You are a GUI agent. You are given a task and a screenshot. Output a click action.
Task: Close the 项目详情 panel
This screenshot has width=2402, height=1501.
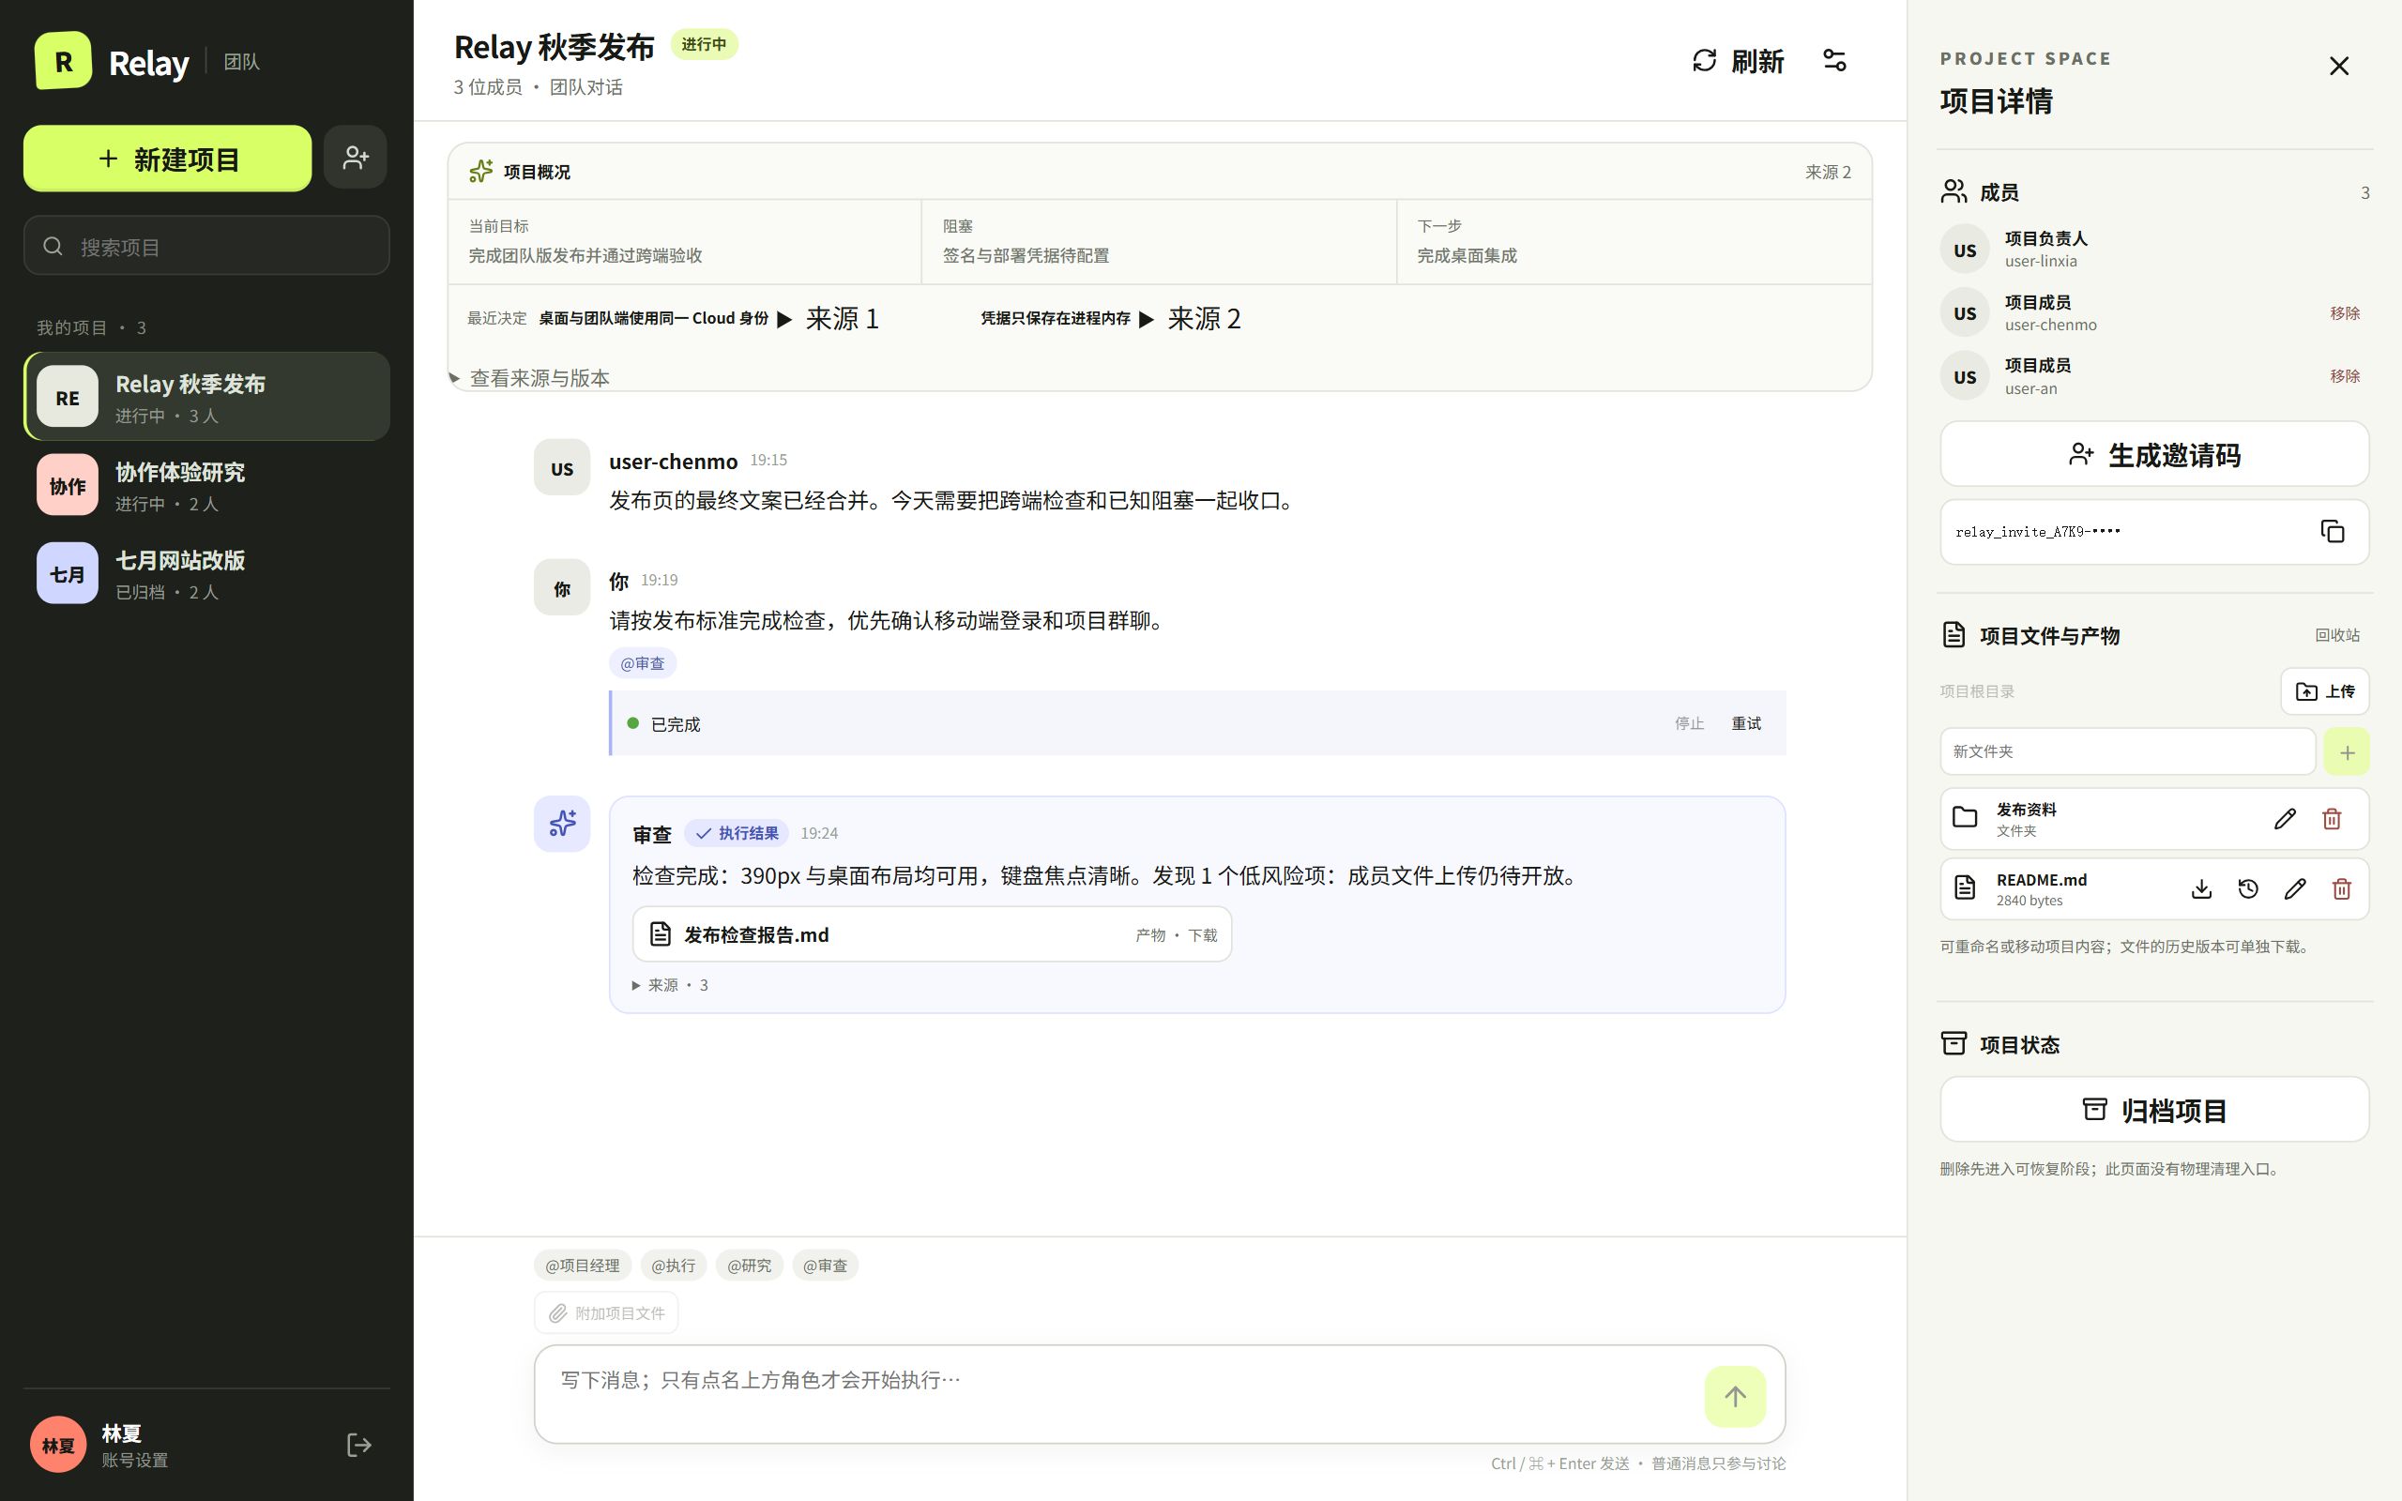pyautogui.click(x=2338, y=66)
